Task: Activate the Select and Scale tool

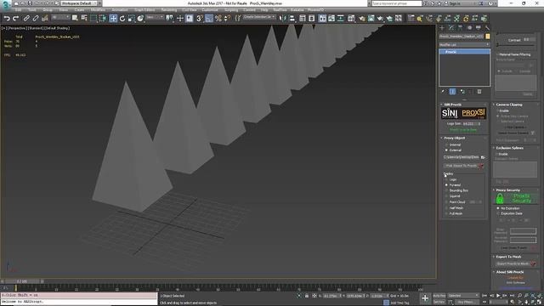Action: pos(131,18)
